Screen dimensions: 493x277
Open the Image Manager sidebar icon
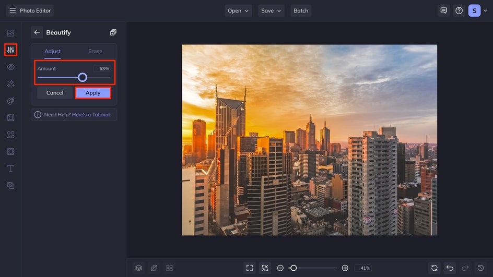pyautogui.click(x=10, y=33)
